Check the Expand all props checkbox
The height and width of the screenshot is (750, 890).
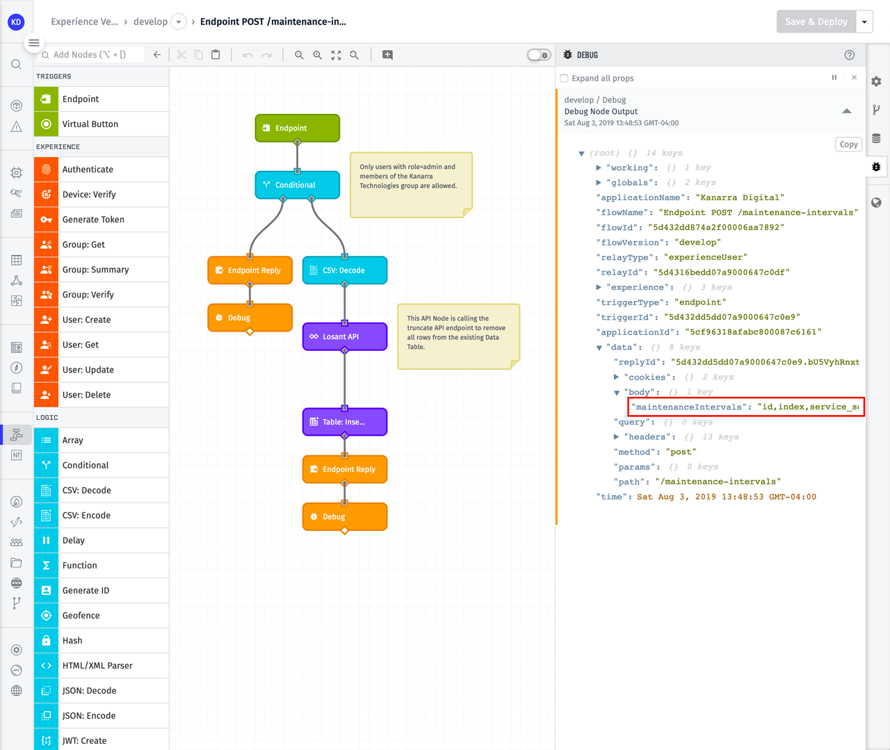tap(564, 78)
